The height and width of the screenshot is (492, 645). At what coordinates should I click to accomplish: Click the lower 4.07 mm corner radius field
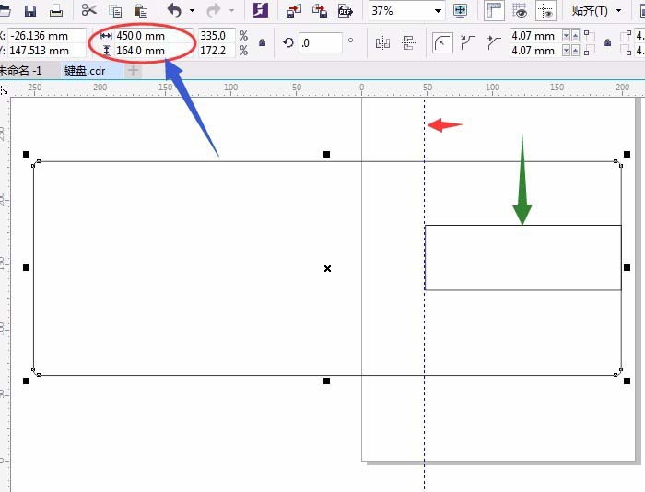535,51
